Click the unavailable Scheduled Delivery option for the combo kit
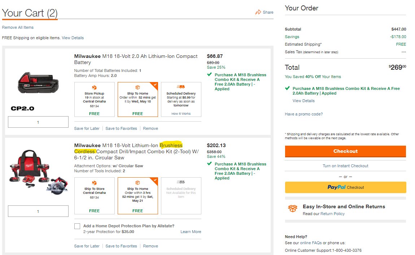Screen dimensions: 415x255 pos(181,196)
